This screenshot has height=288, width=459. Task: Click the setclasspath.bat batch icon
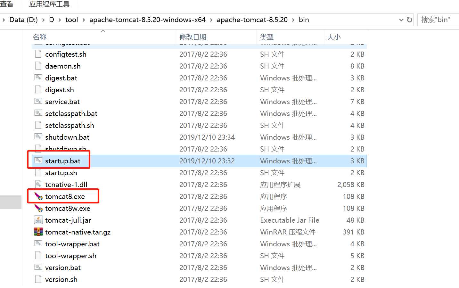tap(38, 113)
